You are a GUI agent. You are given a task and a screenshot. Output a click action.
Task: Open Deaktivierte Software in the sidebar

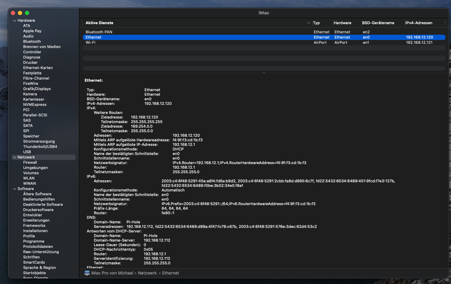(x=43, y=204)
